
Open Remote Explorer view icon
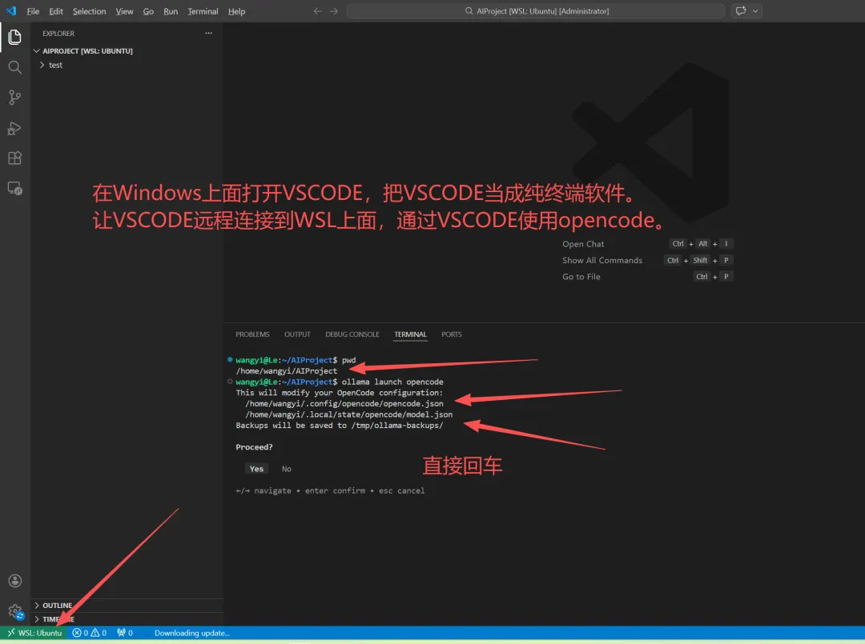coord(15,189)
